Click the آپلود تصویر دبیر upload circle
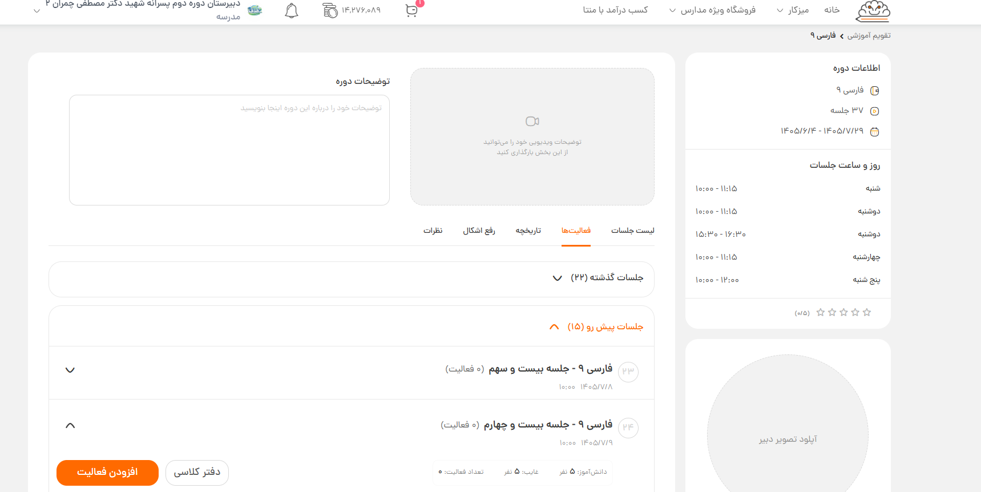Screen dimensions: 981x492 coord(788,435)
